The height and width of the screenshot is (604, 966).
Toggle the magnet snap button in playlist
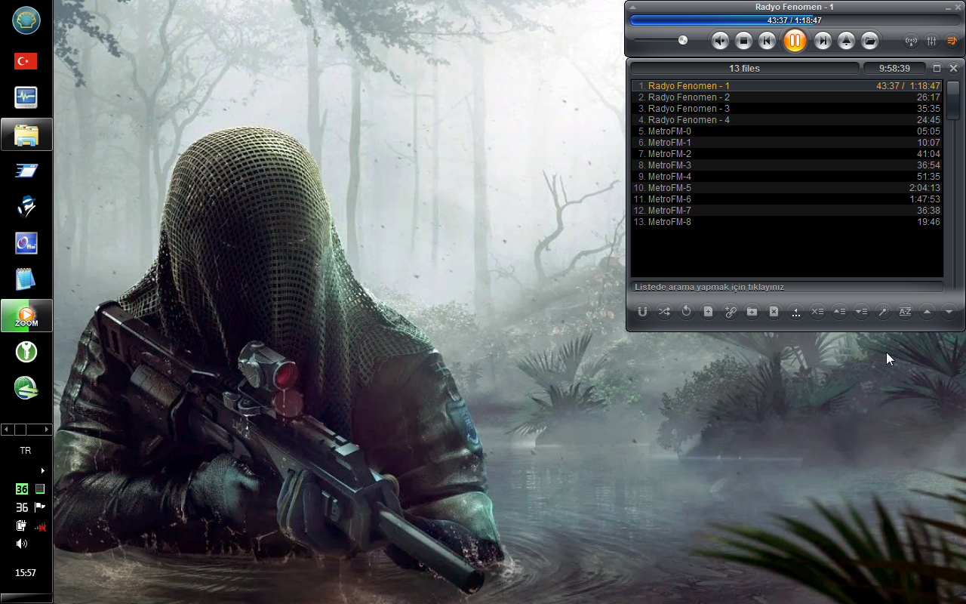(642, 312)
